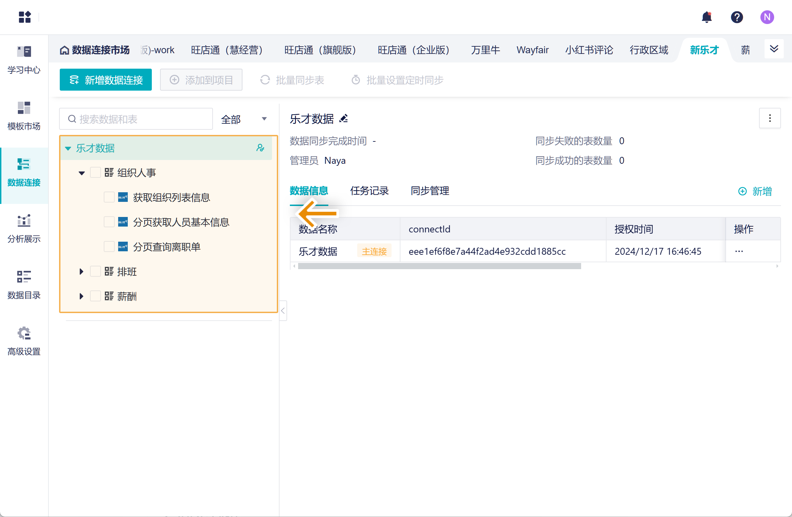
Task: Expand the 薪酬 tree node
Action: pos(81,296)
